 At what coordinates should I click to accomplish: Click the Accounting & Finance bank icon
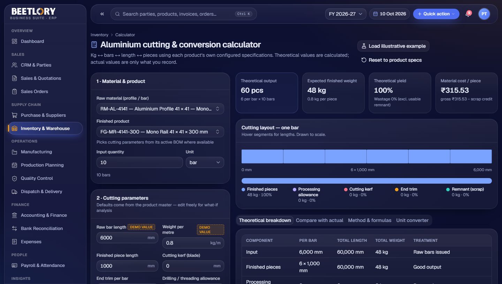tap(14, 215)
